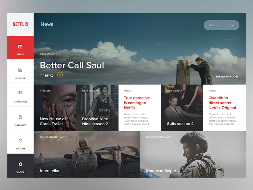Click the Netflix logo
Viewport: 253px width, 190px height.
[21, 24]
